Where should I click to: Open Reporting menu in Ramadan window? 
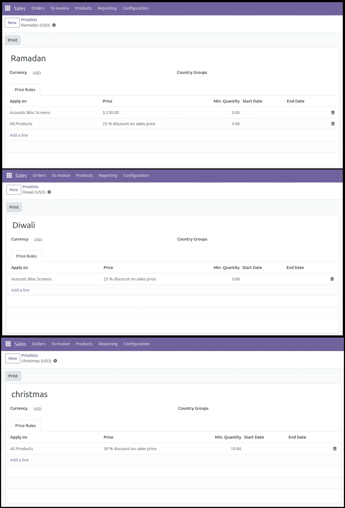click(107, 8)
